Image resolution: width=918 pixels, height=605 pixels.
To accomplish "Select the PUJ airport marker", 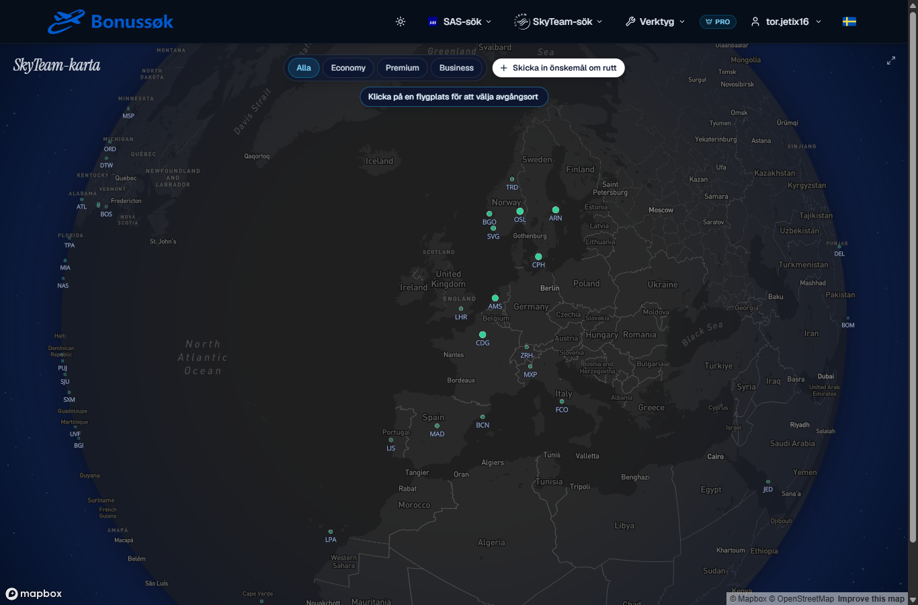I will point(62,361).
